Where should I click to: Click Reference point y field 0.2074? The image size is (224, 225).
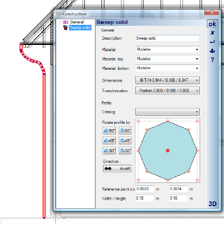pyautogui.click(x=178, y=189)
